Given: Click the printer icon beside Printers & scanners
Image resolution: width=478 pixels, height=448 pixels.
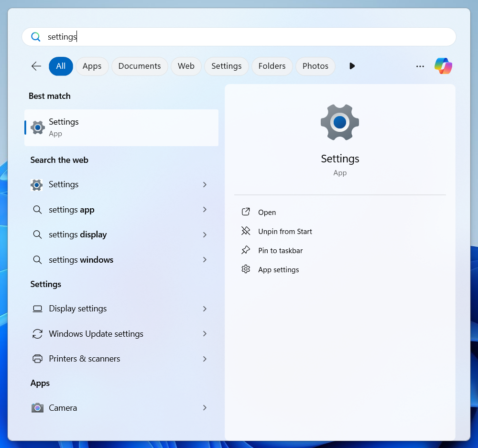Looking at the screenshot, I should [37, 359].
